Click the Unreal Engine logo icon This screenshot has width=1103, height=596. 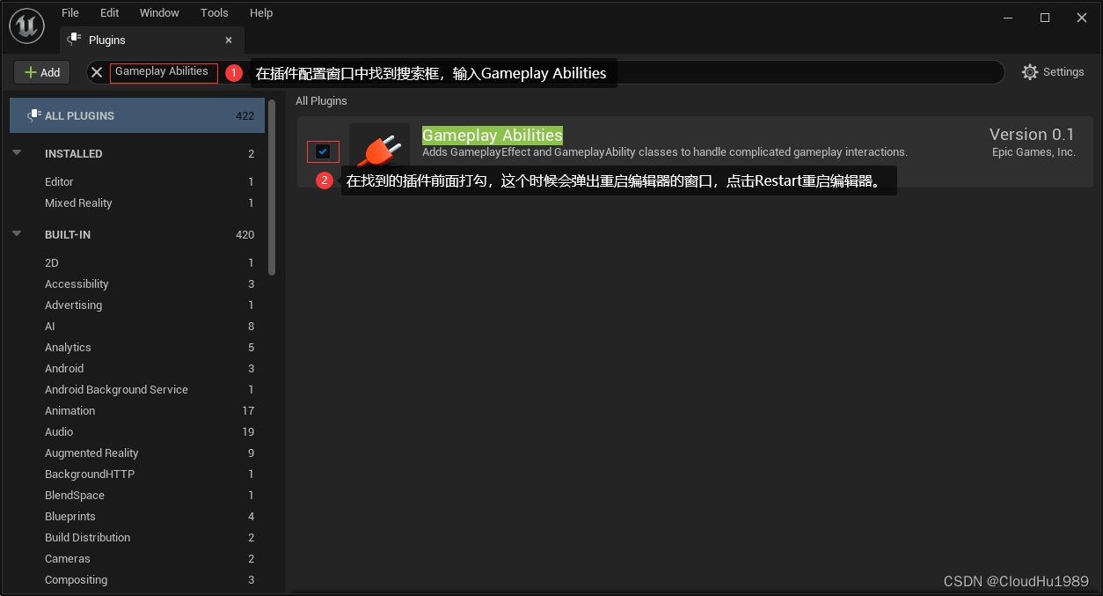tap(26, 25)
